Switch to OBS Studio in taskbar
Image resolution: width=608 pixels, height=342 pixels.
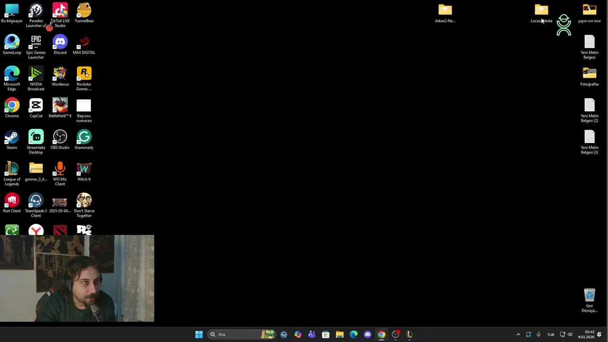point(395,334)
